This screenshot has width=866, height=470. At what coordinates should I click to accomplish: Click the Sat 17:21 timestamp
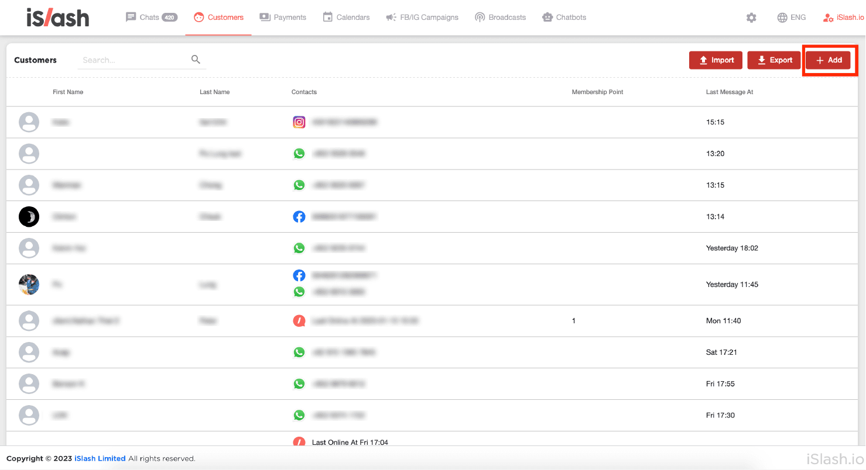pyautogui.click(x=721, y=352)
